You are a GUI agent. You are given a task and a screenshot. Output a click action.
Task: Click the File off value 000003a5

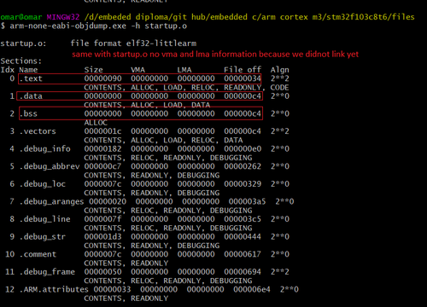(247, 202)
